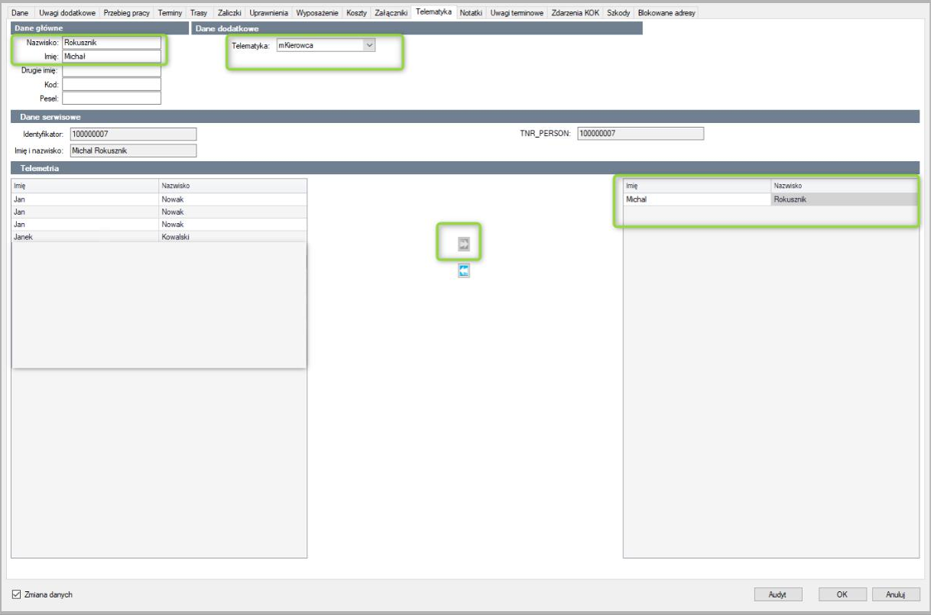Select the Janek Kowalski row
Image resolution: width=931 pixels, height=615 pixels.
point(159,237)
